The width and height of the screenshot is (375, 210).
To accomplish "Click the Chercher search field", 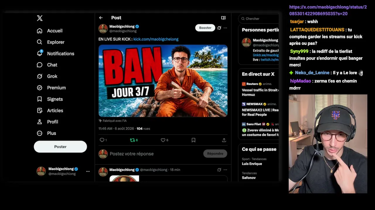I will tap(259, 19).
